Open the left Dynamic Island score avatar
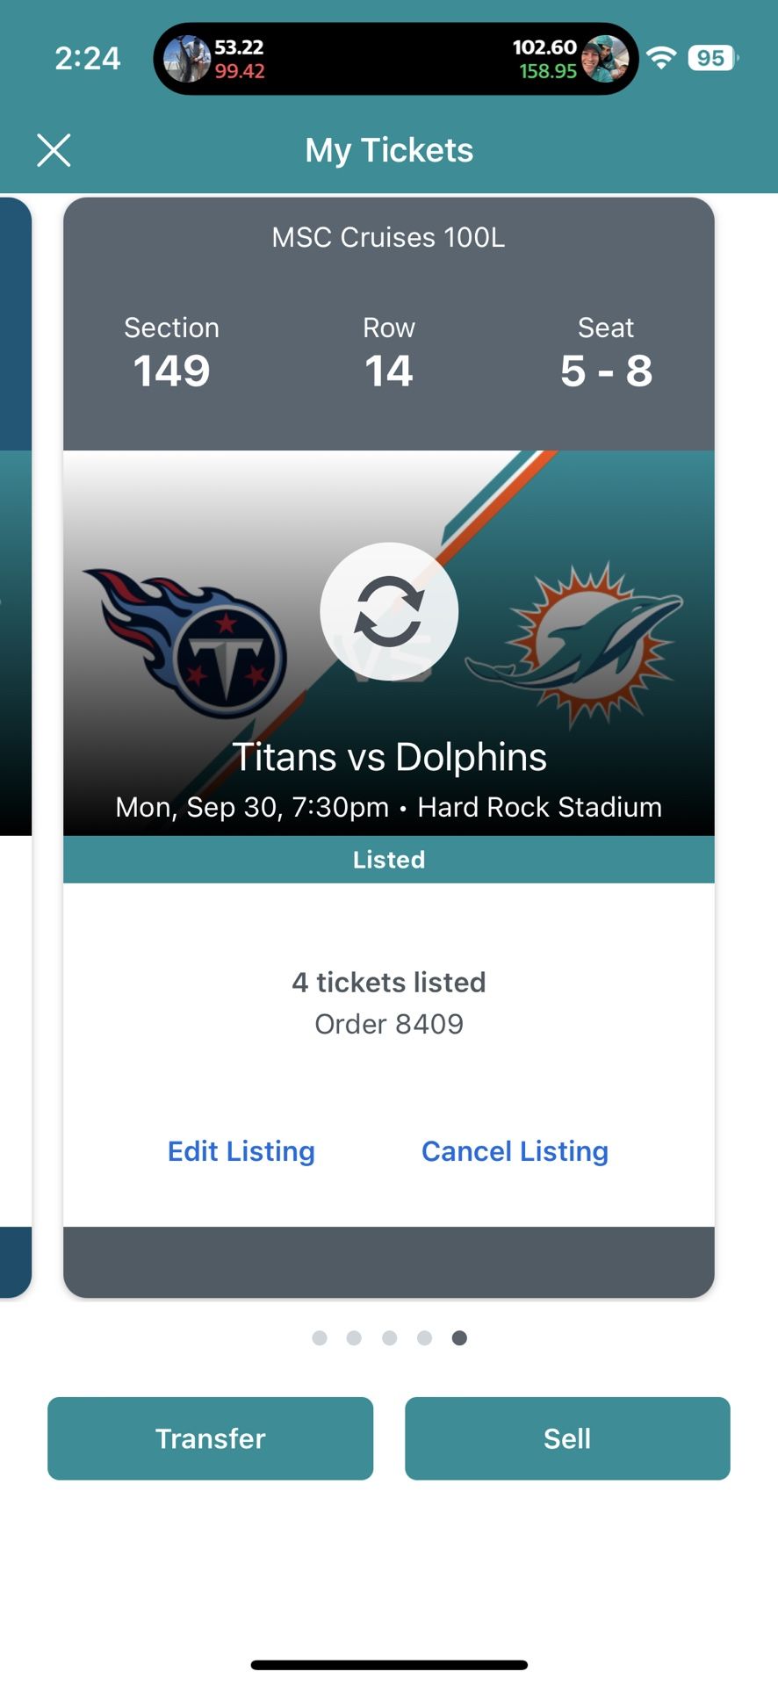Screen dimensions: 778x1686 185,59
